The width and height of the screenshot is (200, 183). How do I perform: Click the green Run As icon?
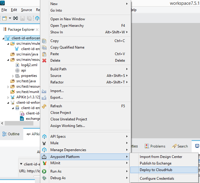pyautogui.click(x=44, y=171)
